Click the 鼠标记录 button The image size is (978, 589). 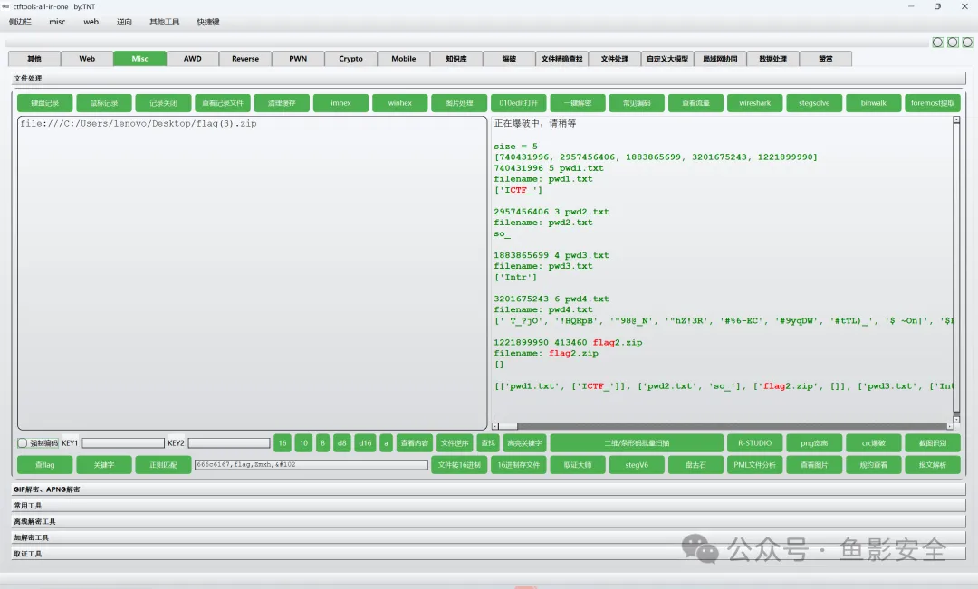(104, 103)
